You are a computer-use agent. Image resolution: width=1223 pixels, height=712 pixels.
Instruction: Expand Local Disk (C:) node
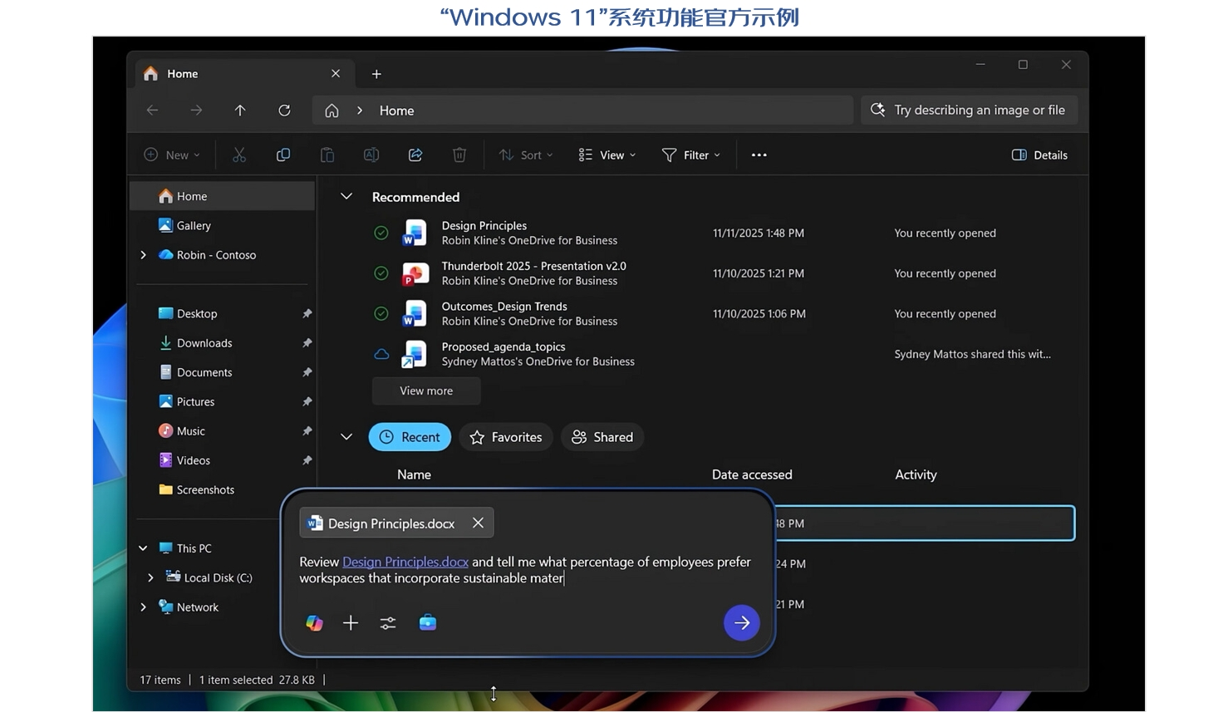click(x=150, y=577)
